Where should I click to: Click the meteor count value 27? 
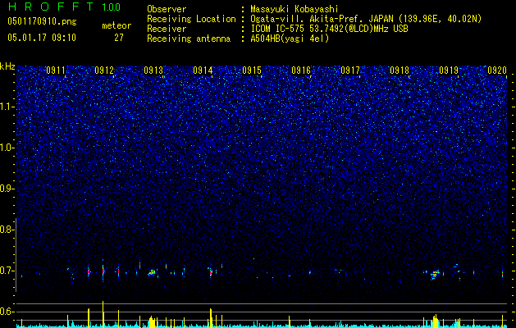(x=119, y=38)
